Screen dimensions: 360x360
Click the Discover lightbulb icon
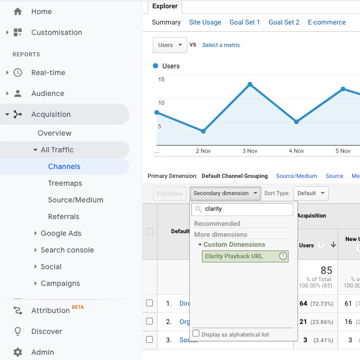(x=18, y=331)
